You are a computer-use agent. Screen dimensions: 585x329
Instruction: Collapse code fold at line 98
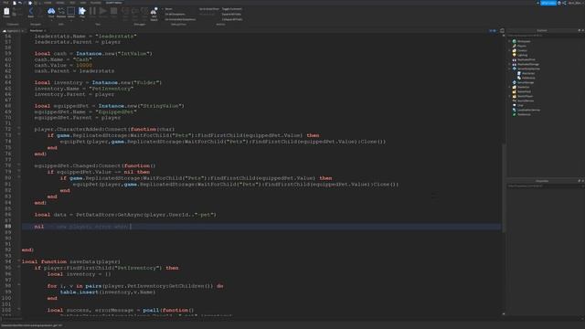(18, 285)
